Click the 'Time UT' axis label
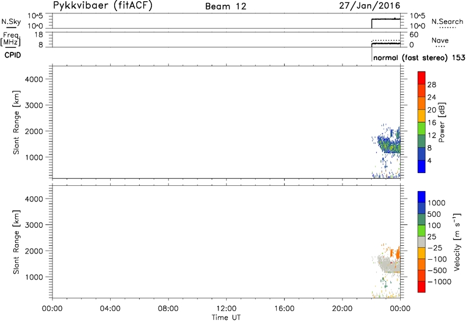 tap(226, 317)
